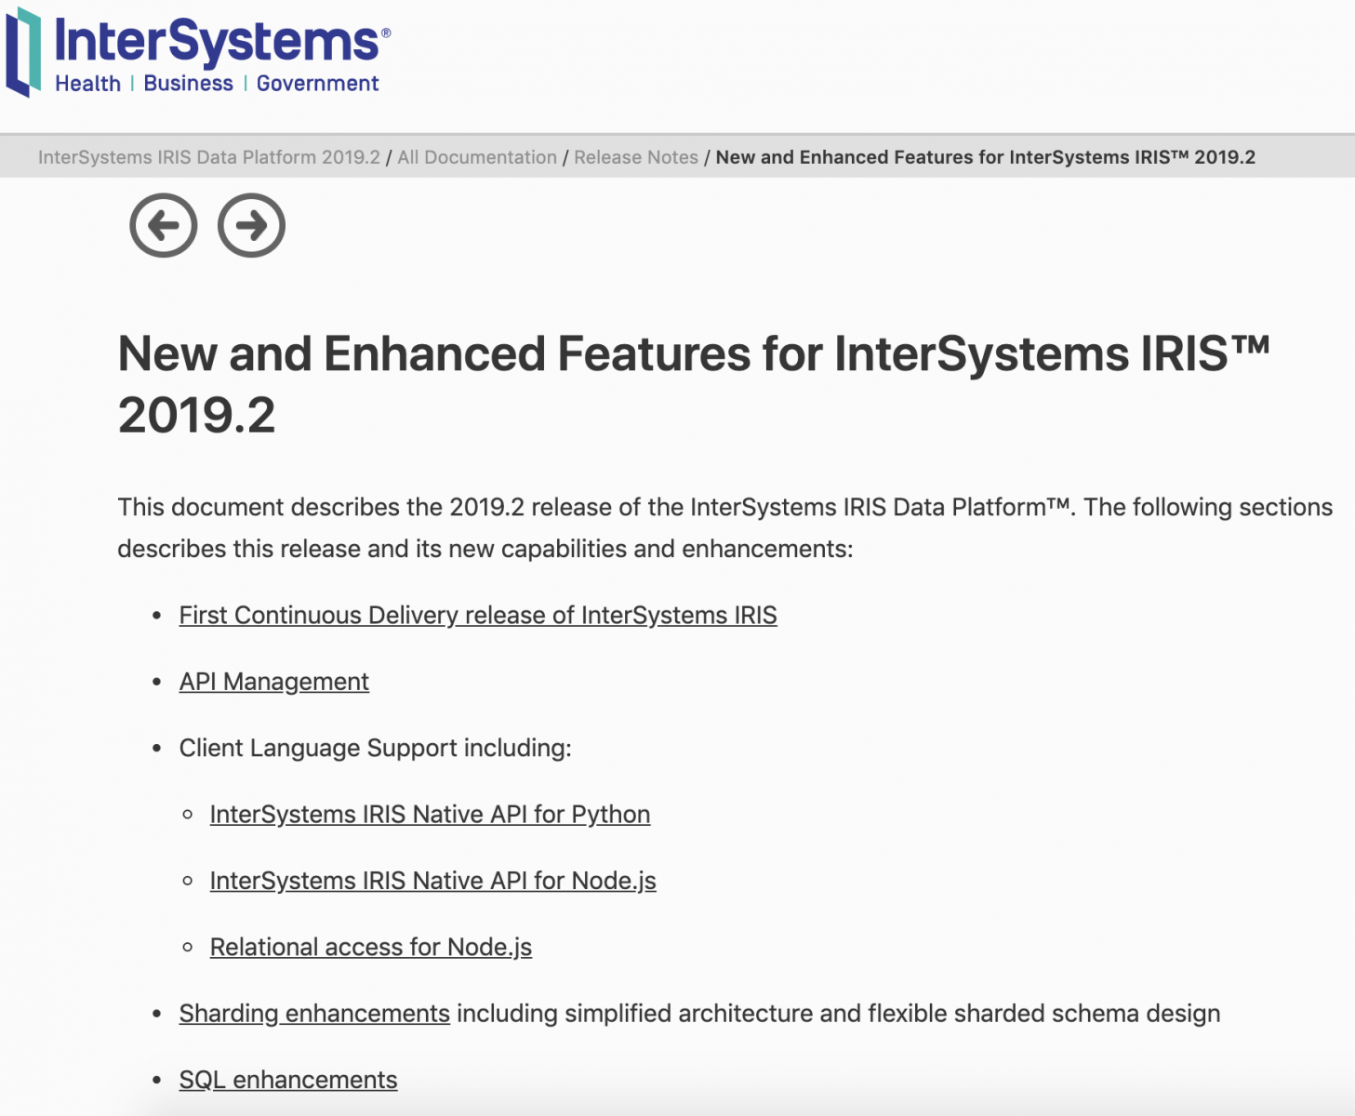Open First Continuous Delivery release link
Viewport: 1355px width, 1116px height.
click(x=478, y=616)
